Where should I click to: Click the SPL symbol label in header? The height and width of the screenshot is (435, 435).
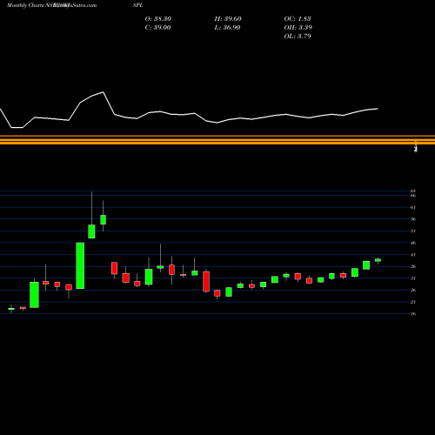[x=138, y=5]
